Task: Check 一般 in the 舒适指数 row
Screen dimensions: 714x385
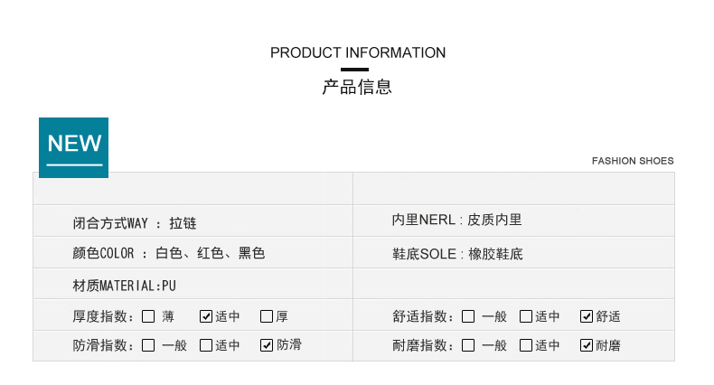Action: (x=468, y=316)
